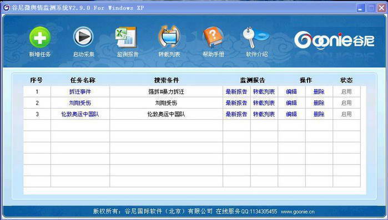Open 最新报告 for 刘翔受伤
388x220 pixels.
[236, 103]
